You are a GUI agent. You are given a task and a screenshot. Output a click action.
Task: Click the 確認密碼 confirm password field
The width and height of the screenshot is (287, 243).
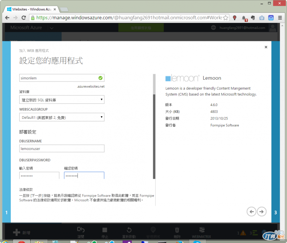(84, 176)
